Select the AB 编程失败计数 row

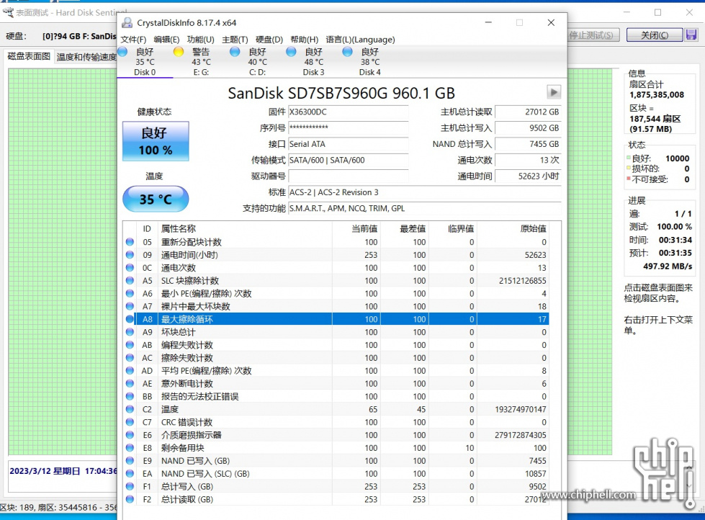coord(336,345)
